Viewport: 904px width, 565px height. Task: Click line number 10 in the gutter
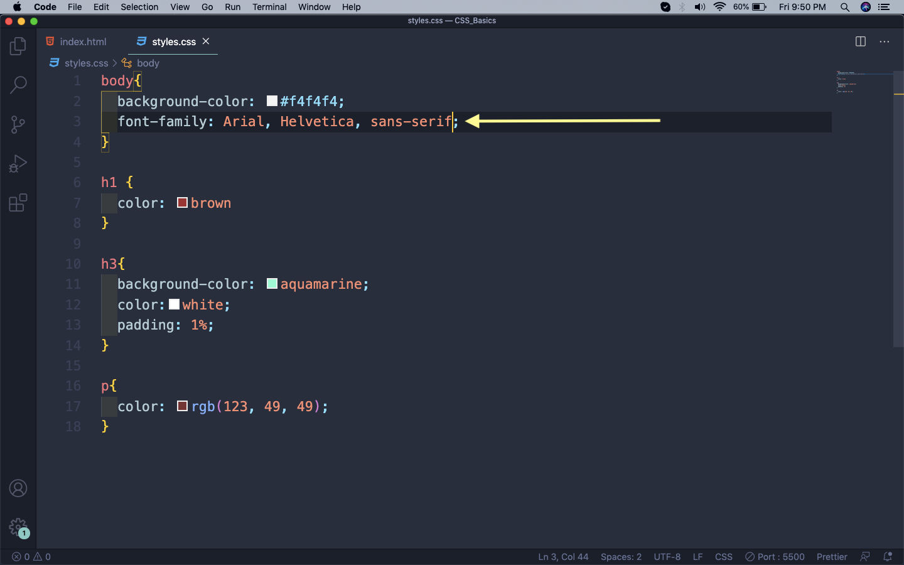click(73, 264)
